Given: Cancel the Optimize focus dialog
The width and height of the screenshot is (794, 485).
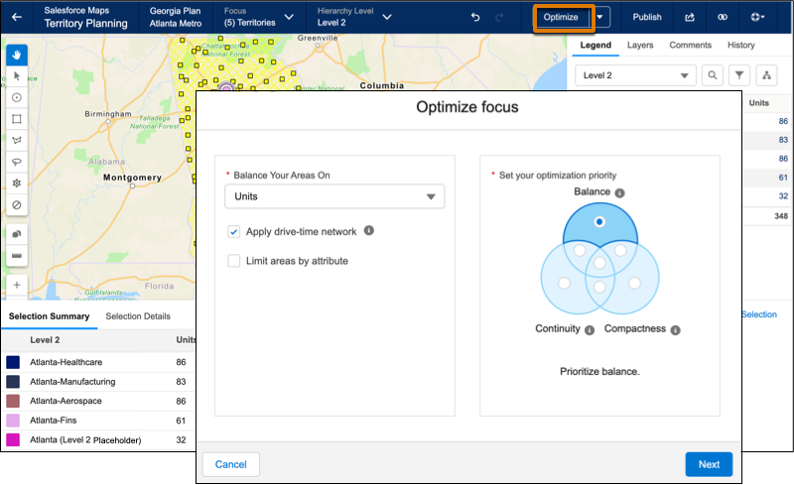Looking at the screenshot, I should click(x=231, y=464).
